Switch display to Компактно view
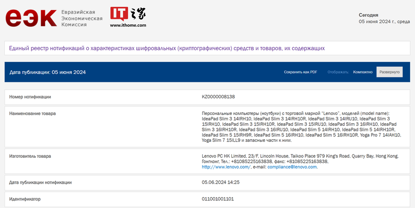The height and width of the screenshot is (208, 415). coord(363,72)
